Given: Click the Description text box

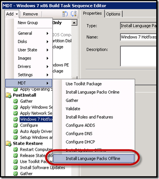Looking at the screenshot, I should click(138, 56).
